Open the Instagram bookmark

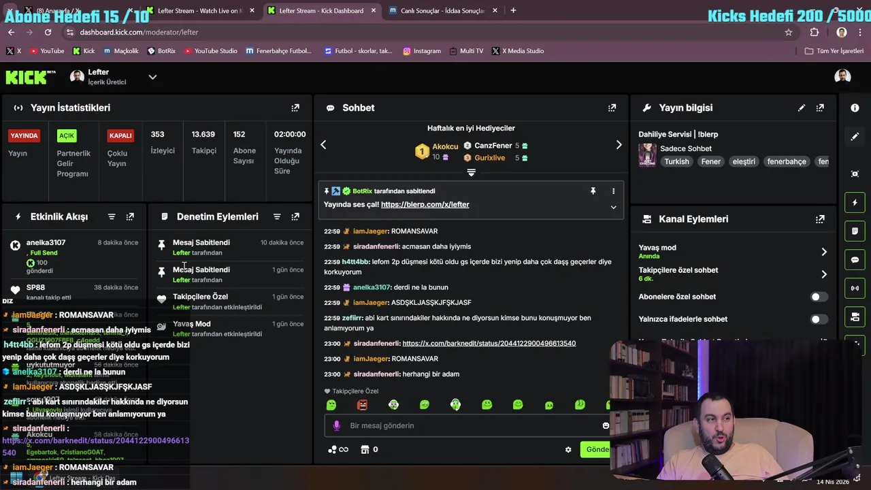click(421, 51)
